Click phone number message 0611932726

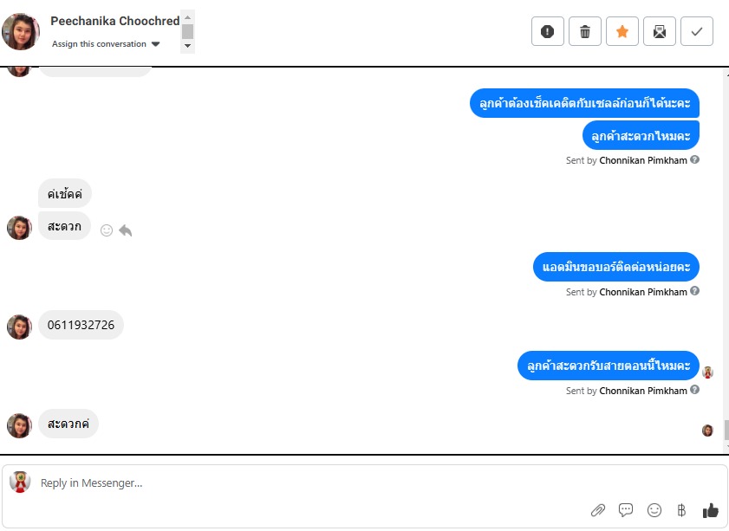(x=81, y=325)
